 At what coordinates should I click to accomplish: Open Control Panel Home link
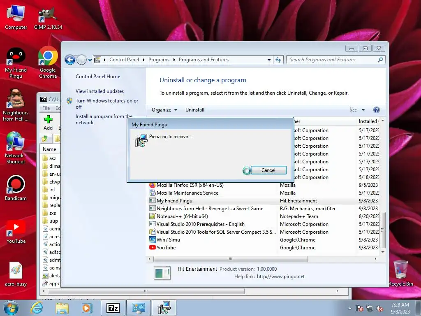point(98,77)
